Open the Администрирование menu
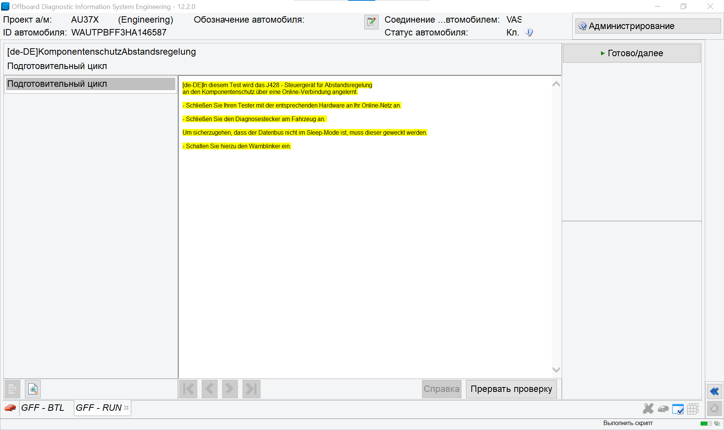The image size is (724, 430). coord(648,26)
